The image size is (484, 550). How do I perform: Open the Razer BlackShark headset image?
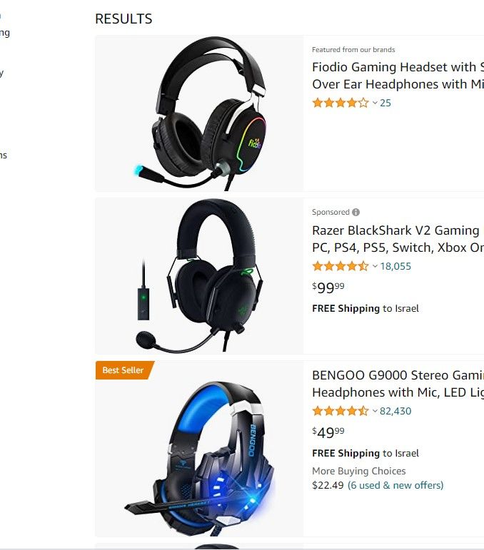point(199,275)
